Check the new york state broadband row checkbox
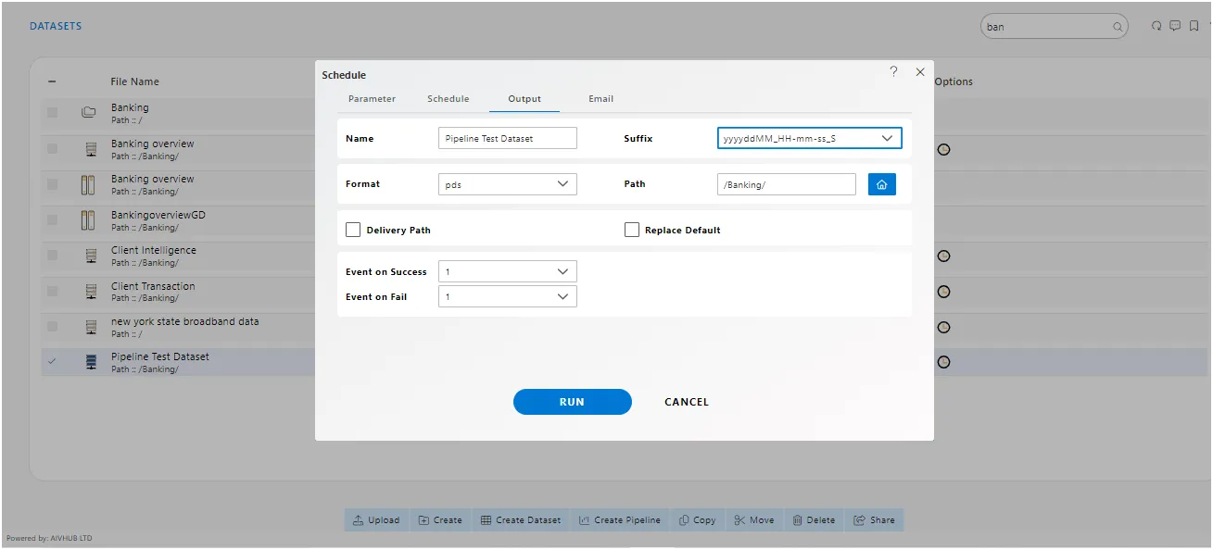 point(52,327)
